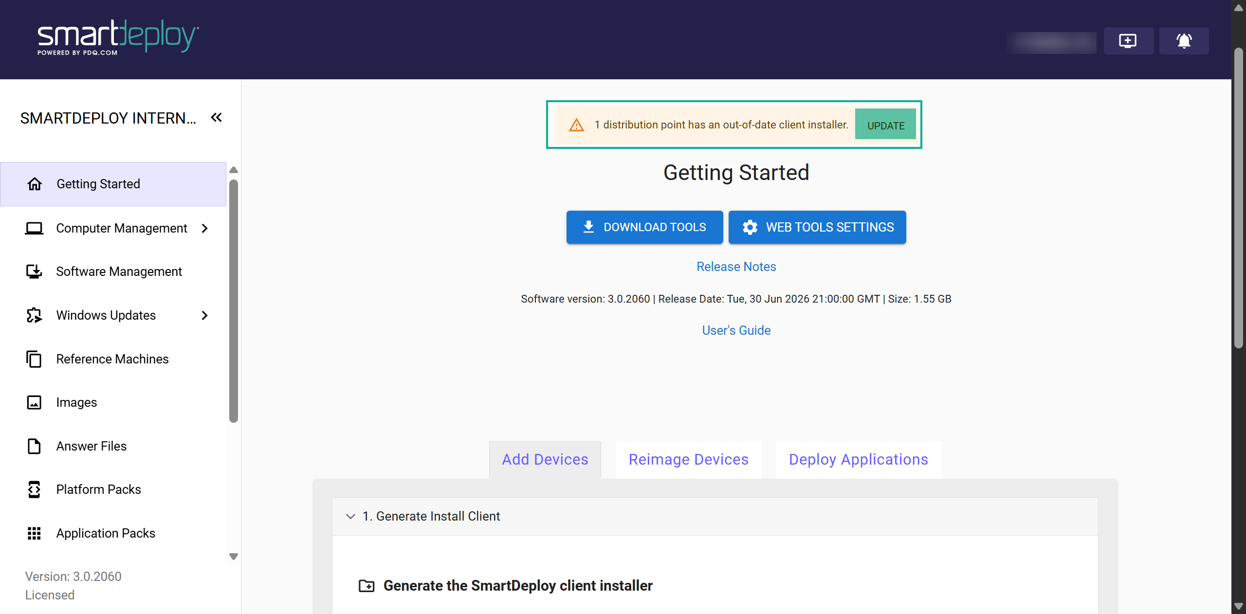This screenshot has width=1246, height=614.
Task: Click the Version: 3.0.2060 text in sidebar
Action: (x=73, y=577)
